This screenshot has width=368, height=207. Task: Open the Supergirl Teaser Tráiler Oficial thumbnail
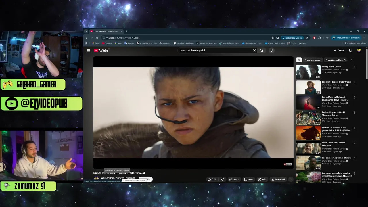click(308, 87)
